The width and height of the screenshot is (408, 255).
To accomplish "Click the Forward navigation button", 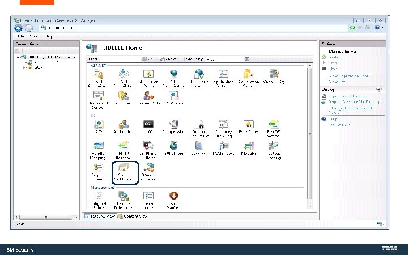I will coord(29,28).
